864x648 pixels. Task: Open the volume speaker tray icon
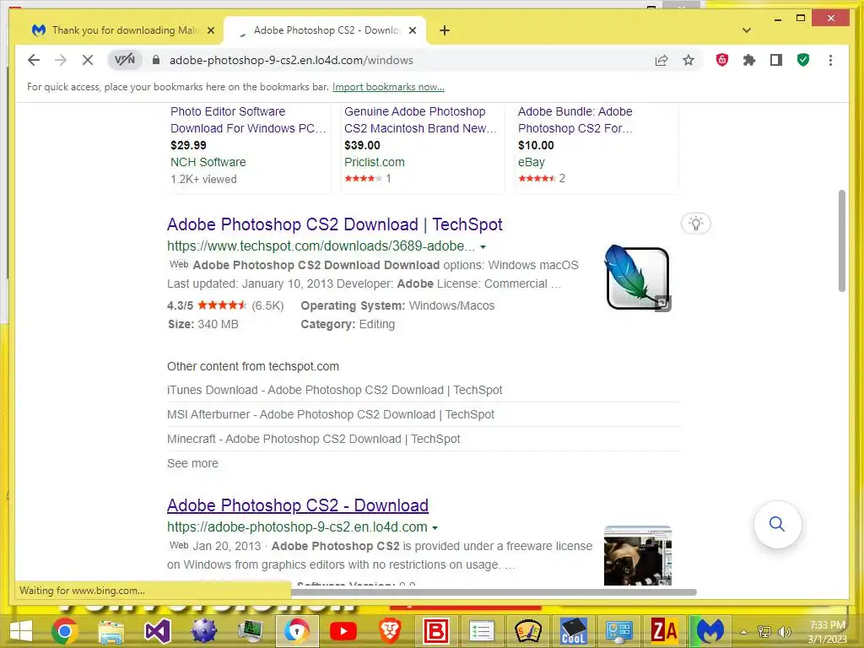(784, 632)
